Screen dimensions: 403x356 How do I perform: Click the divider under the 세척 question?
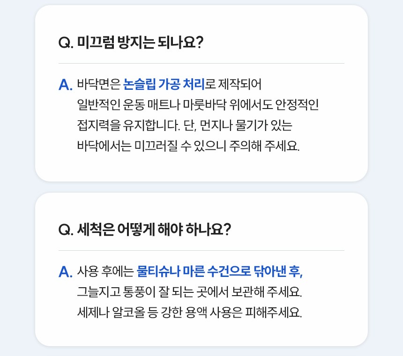tap(201, 250)
